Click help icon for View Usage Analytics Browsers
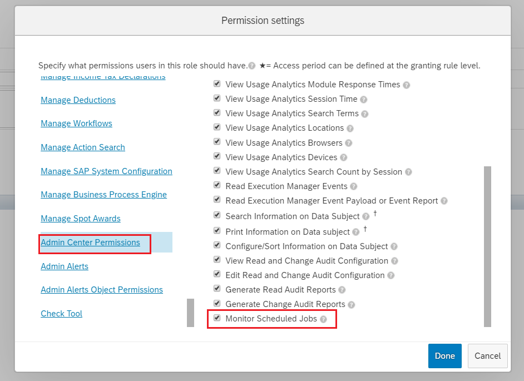 pyautogui.click(x=349, y=143)
